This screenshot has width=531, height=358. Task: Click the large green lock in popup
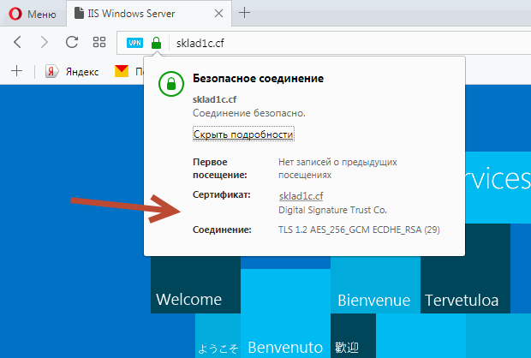click(x=171, y=83)
